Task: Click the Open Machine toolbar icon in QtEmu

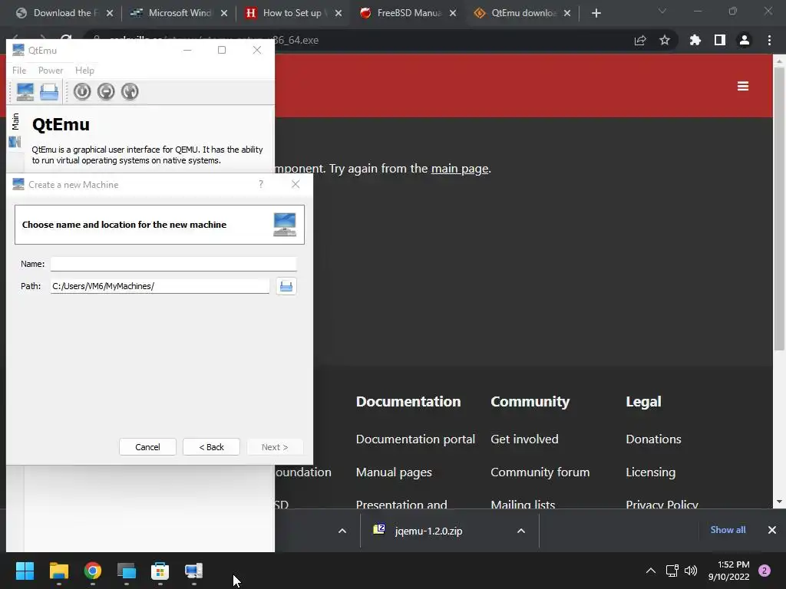Action: click(x=49, y=92)
